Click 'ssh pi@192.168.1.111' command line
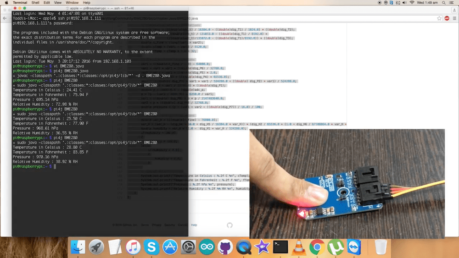This screenshot has width=459, height=258. [x=57, y=18]
